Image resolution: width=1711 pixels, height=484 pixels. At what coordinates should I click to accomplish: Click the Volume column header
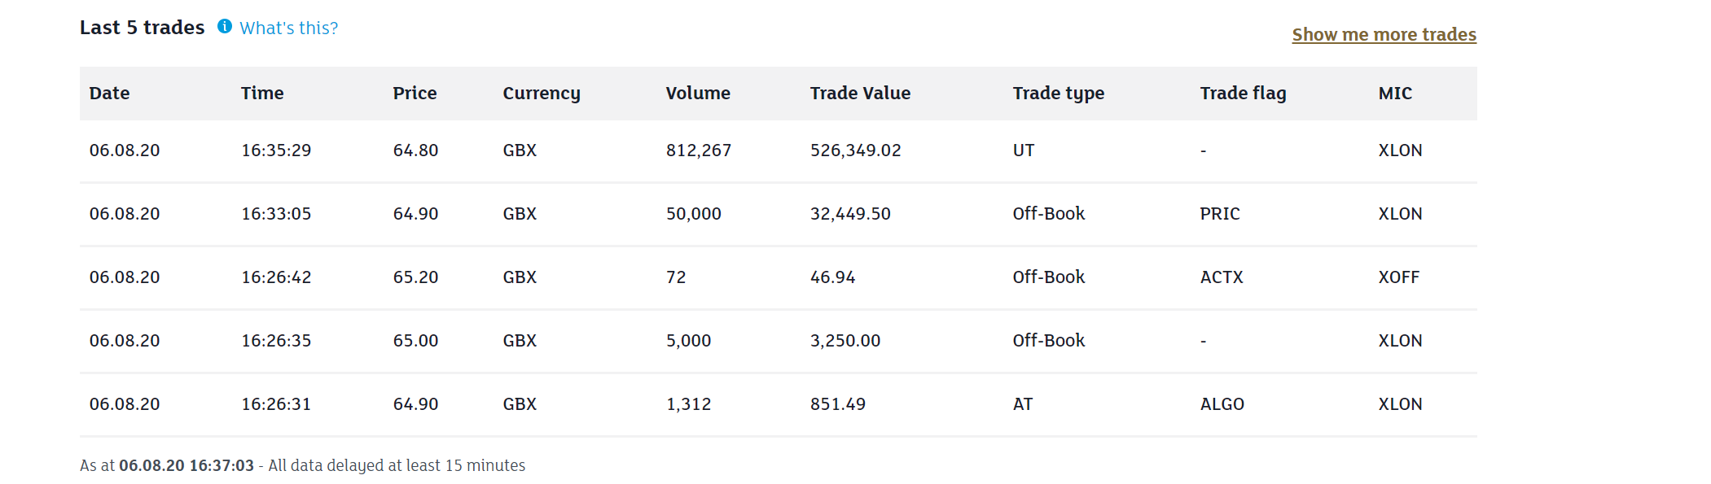tap(698, 94)
